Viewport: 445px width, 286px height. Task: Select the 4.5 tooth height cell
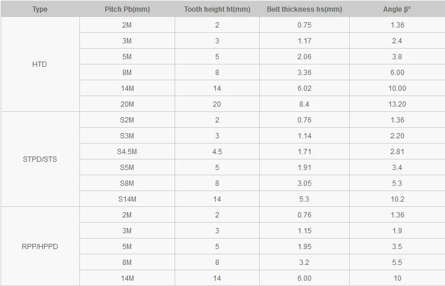pyautogui.click(x=217, y=152)
